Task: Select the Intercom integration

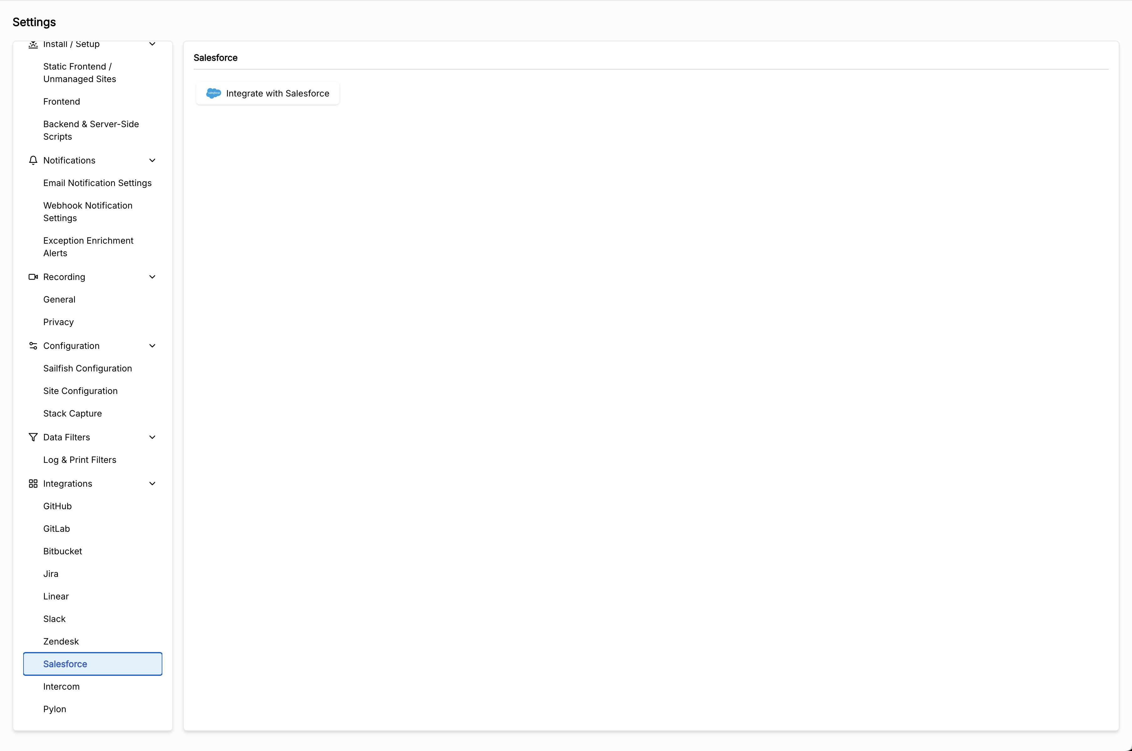Action: pyautogui.click(x=92, y=686)
